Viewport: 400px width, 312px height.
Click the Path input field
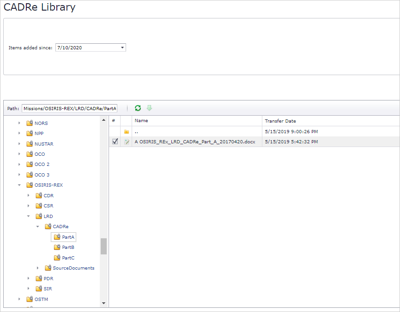70,108
